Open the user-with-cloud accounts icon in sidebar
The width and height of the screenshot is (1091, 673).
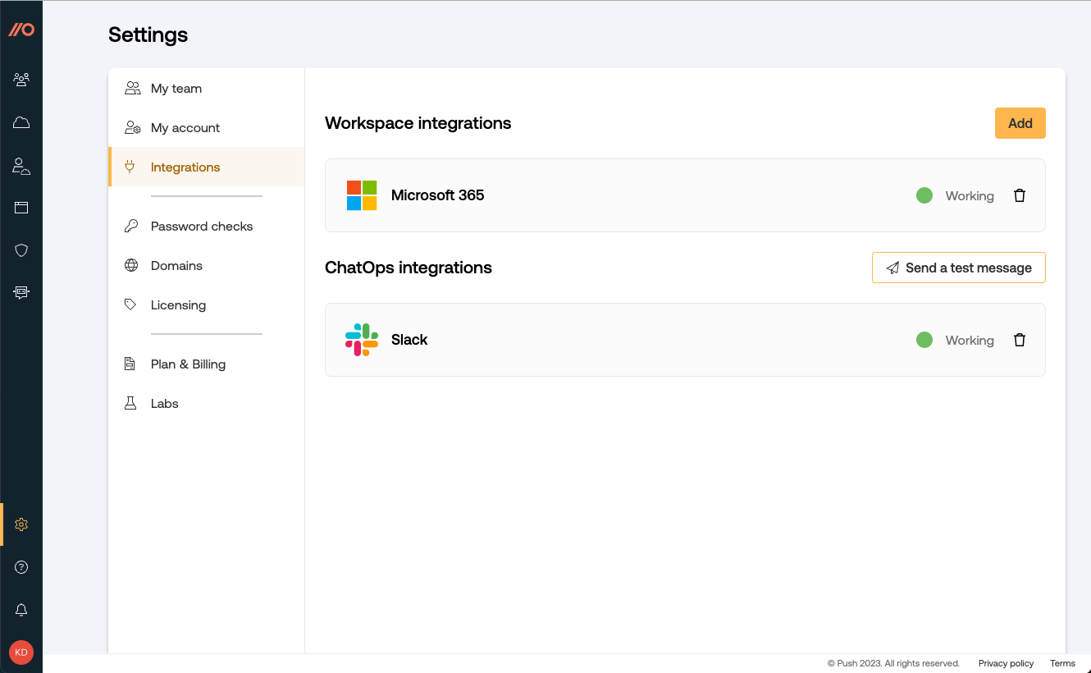pos(21,165)
